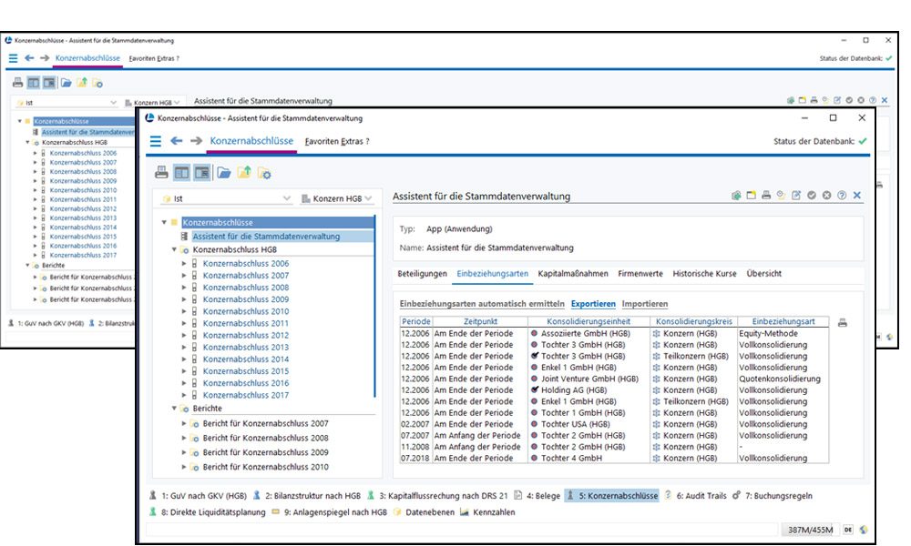Expand Bericht für Konzernabschluss 2008
911x546 pixels.
[184, 438]
